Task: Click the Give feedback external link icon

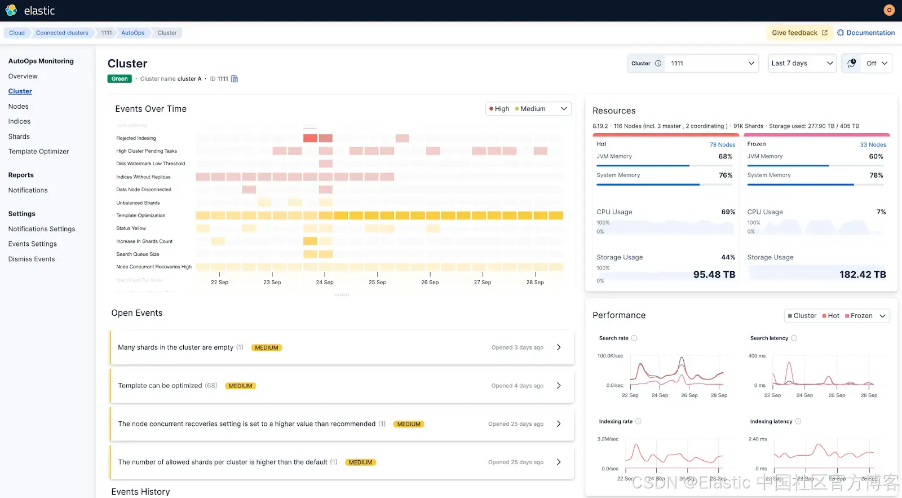Action: (x=825, y=33)
